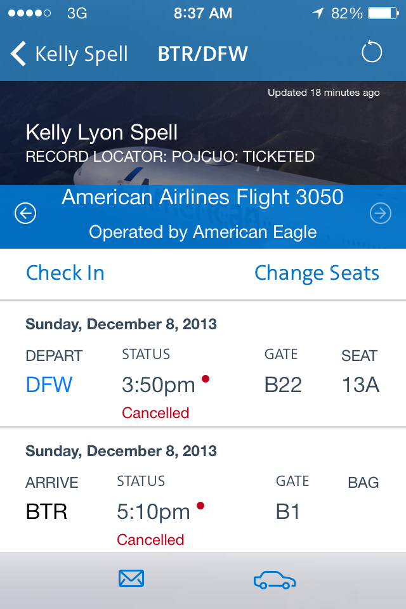Tap American Airlines Flight 3050 header

(x=202, y=197)
